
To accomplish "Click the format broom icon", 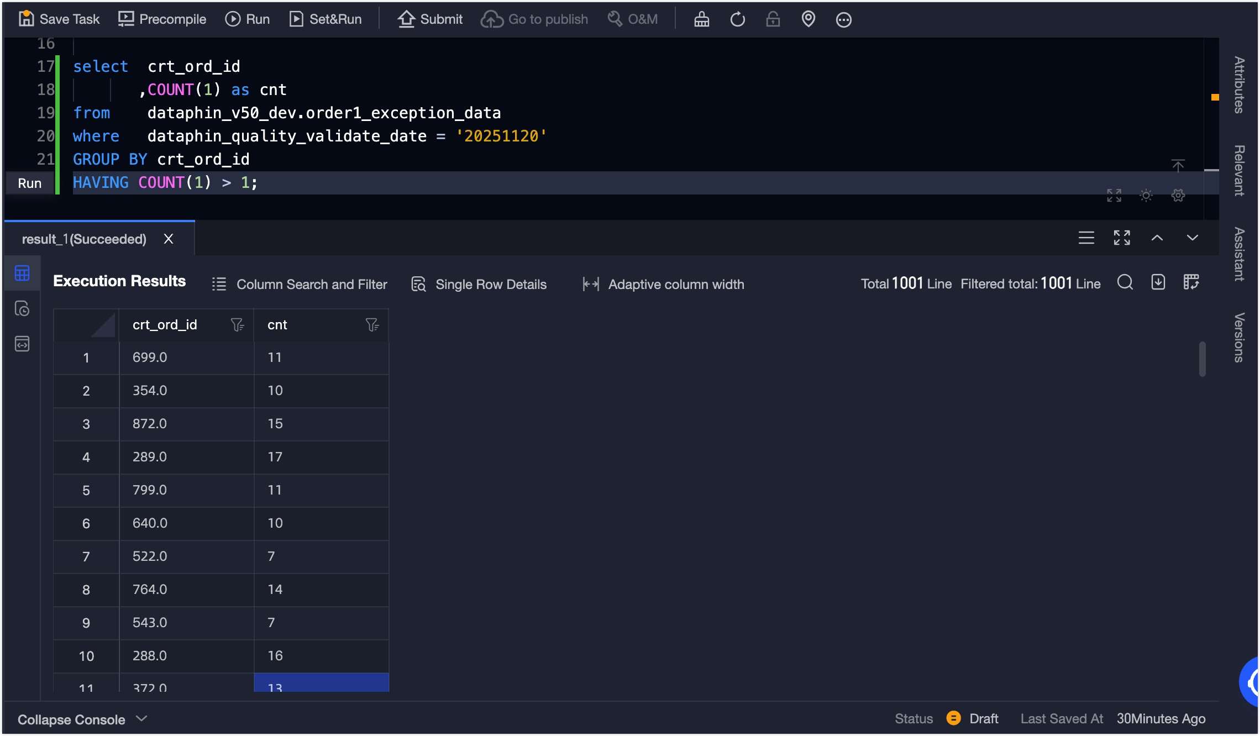I will click(702, 19).
